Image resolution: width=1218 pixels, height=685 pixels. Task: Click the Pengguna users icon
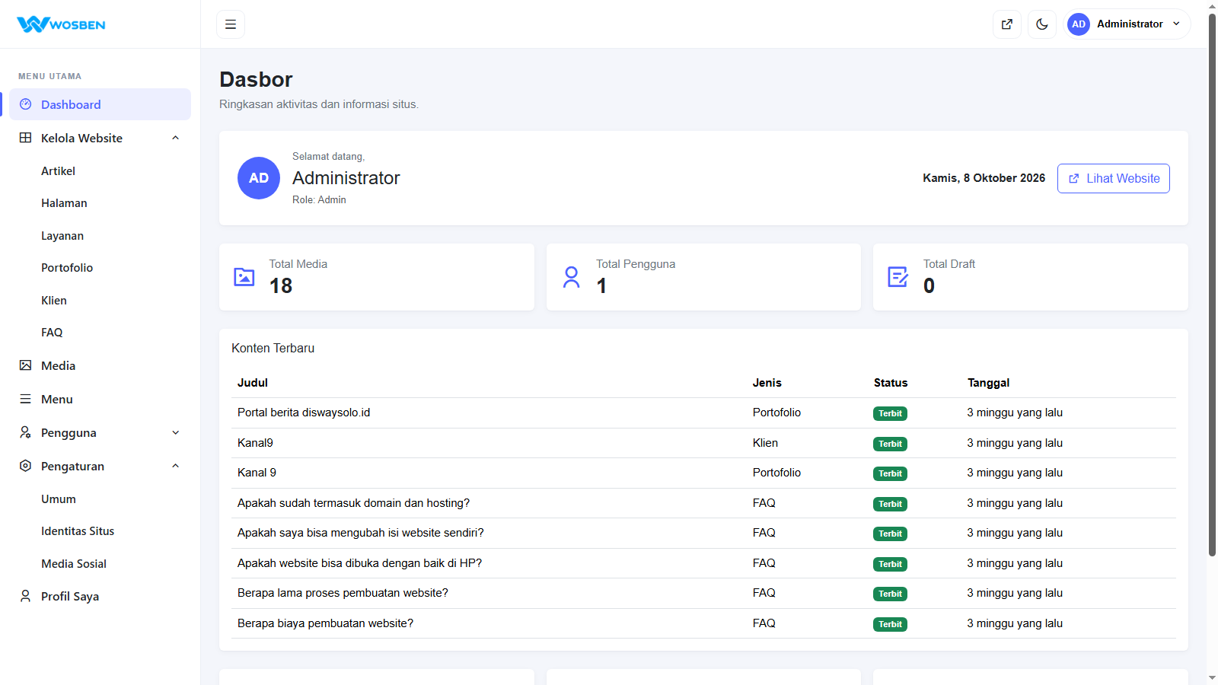26,432
